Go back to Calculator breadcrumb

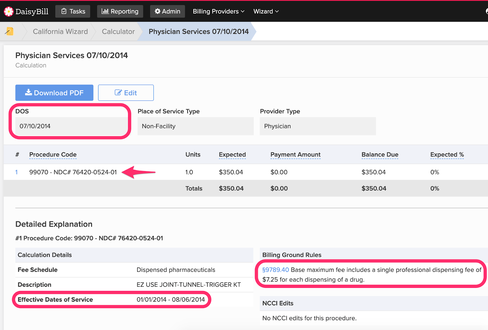118,31
